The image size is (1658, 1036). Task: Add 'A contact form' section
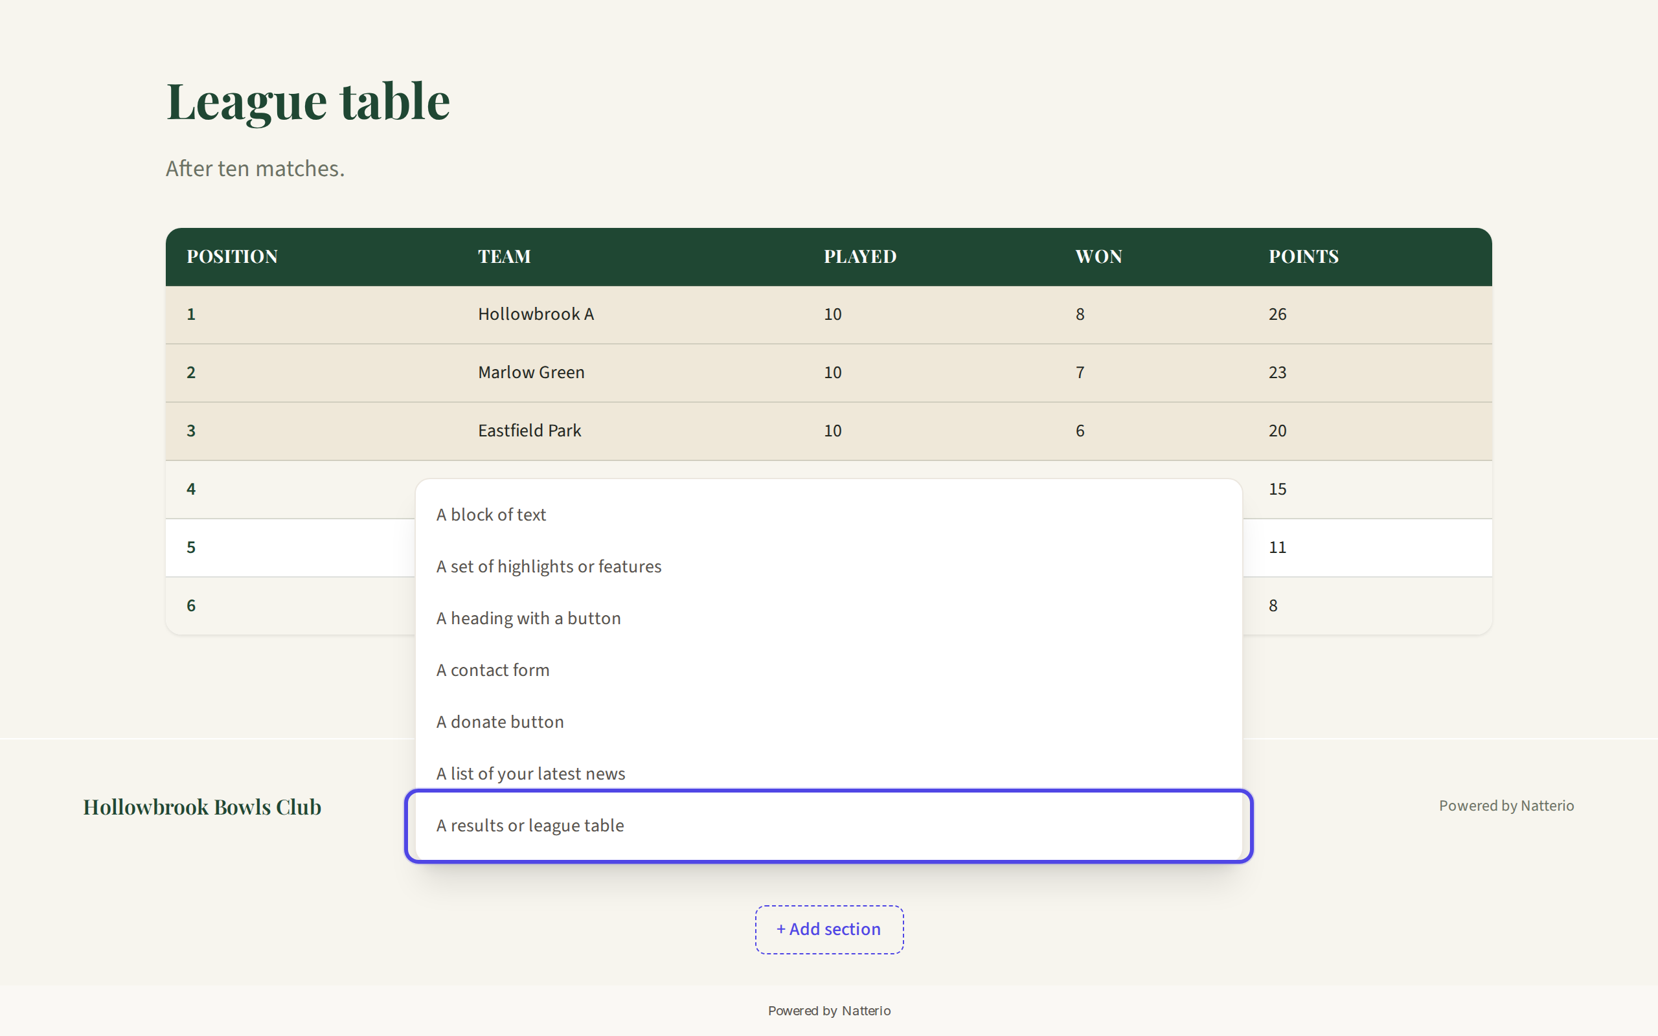pos(828,670)
